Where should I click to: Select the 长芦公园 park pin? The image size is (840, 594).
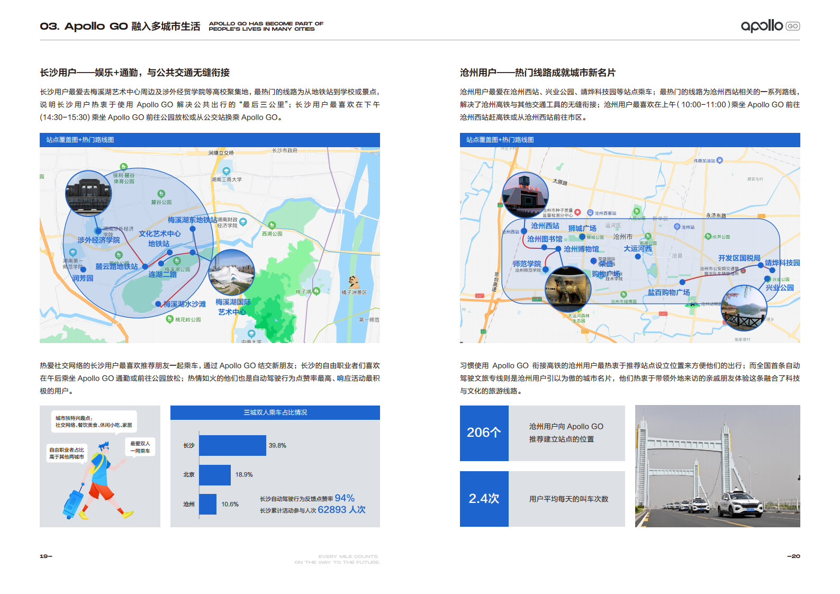pos(708,236)
